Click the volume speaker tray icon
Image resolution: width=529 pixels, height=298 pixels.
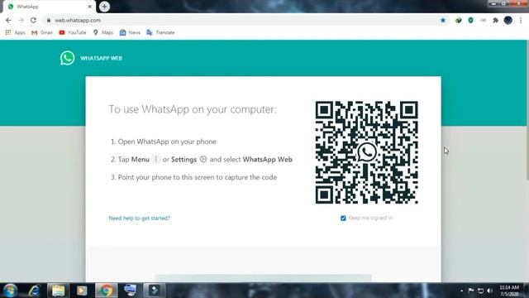(490, 291)
